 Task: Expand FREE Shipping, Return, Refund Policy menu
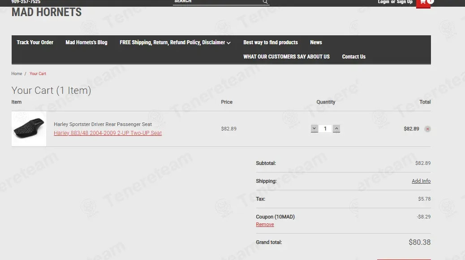175,42
